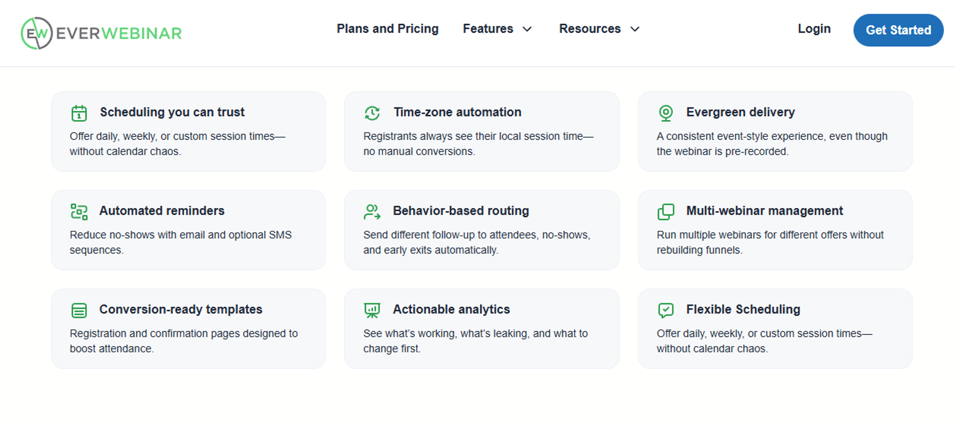Click the Evergreen delivery webcam icon

(666, 113)
